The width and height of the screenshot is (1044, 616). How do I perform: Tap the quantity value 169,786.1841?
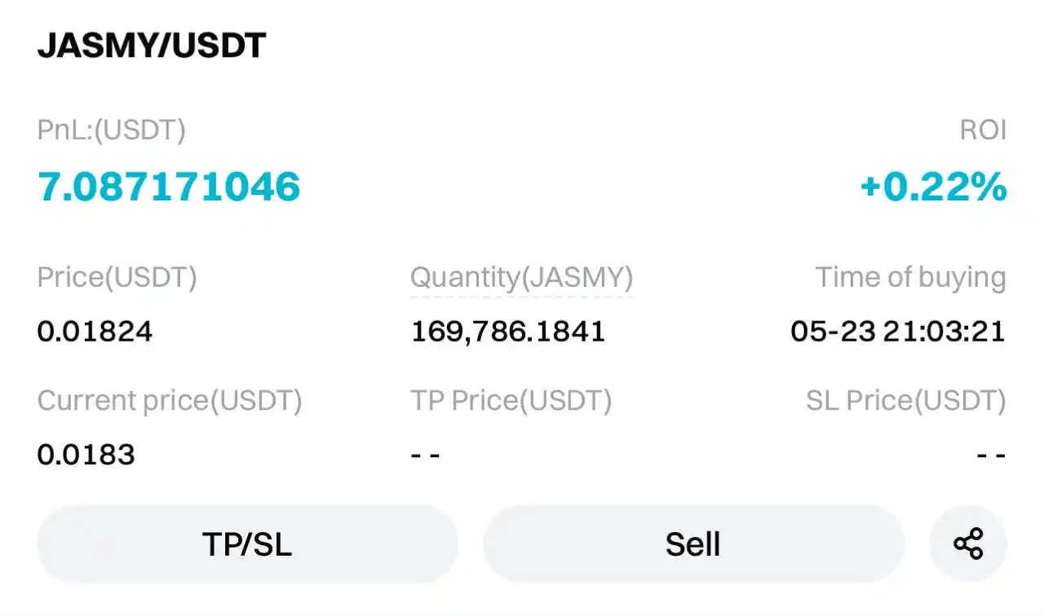point(507,332)
